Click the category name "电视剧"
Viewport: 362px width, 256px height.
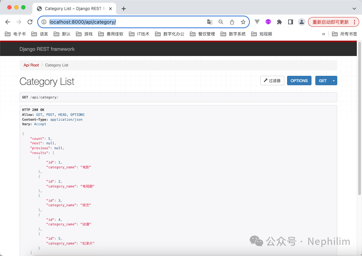(87, 186)
